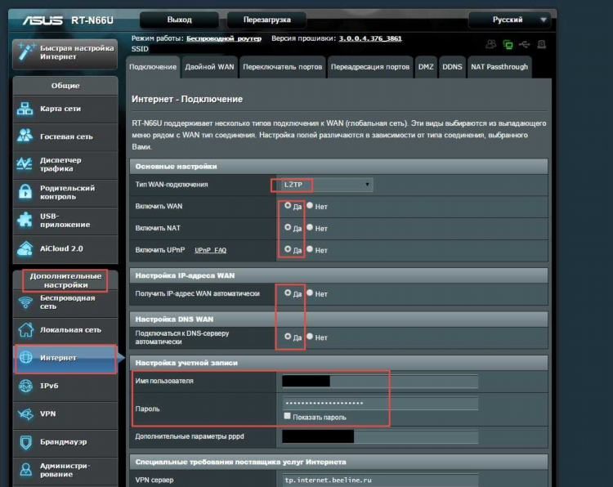The image size is (613, 487).
Task: Open the Локальная сеть menu entry label
Action: pos(70,330)
